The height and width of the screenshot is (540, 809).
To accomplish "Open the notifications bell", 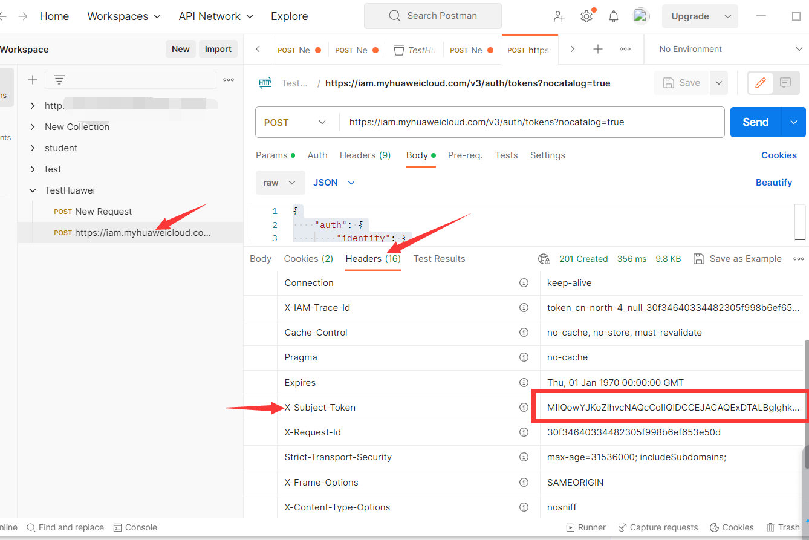I will click(x=613, y=16).
